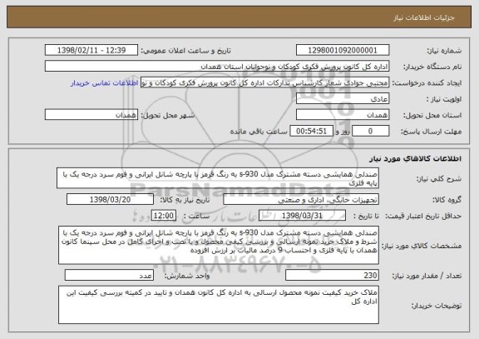Click the ساعت باقی مانده text
The height and width of the screenshot is (339, 479).
tap(259, 132)
